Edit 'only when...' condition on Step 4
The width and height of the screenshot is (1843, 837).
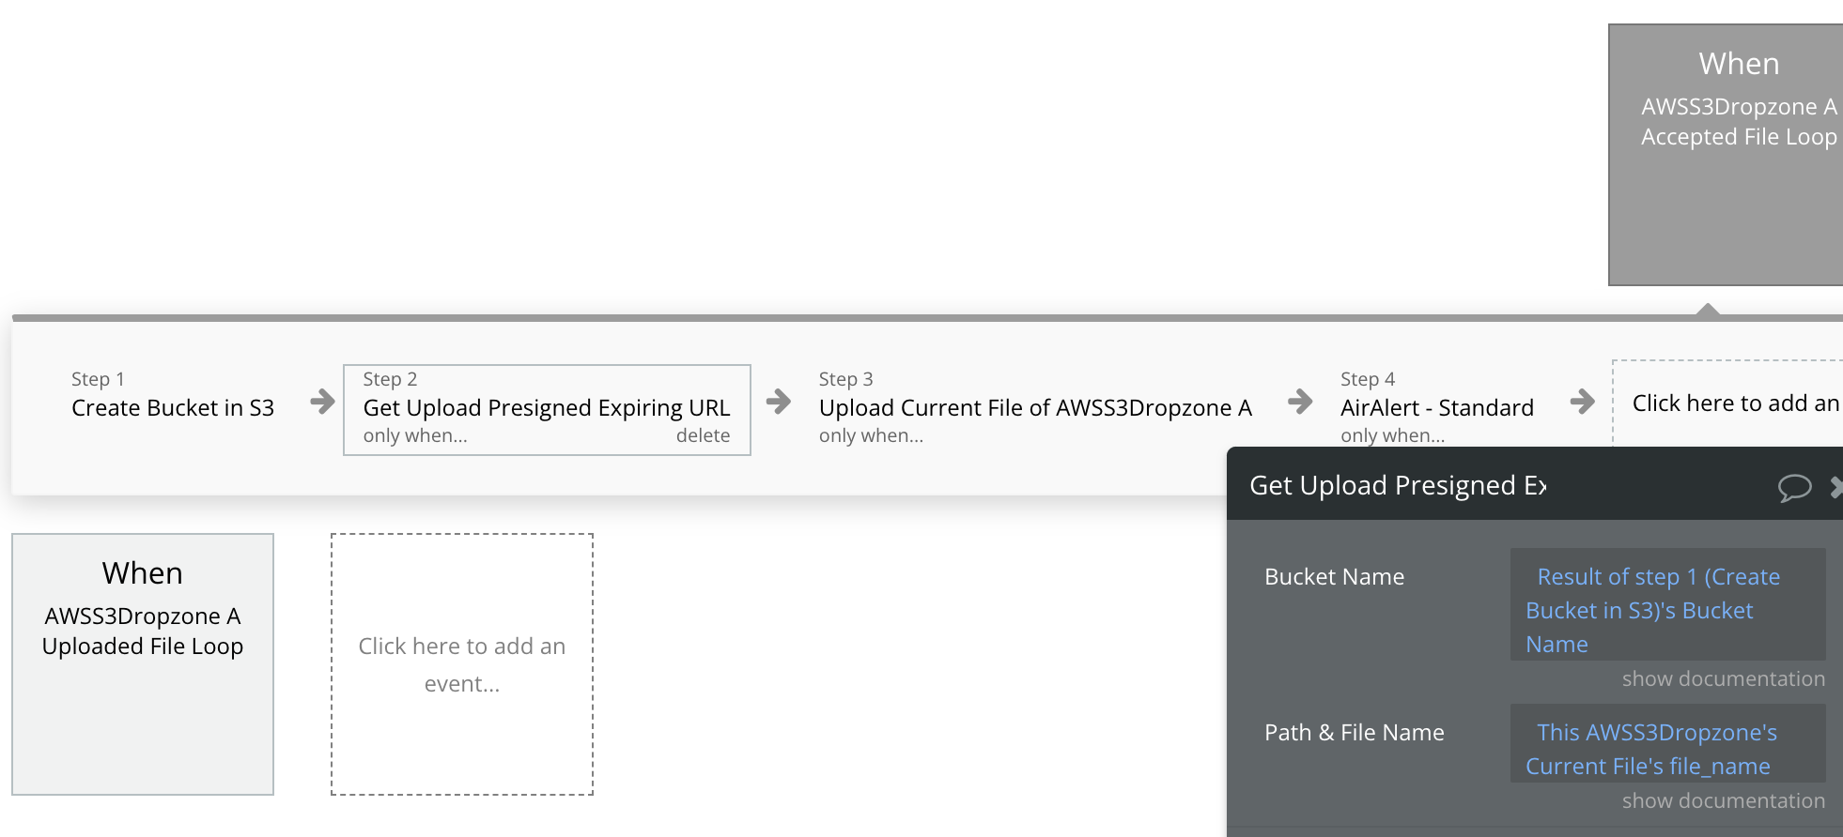[x=1392, y=435]
